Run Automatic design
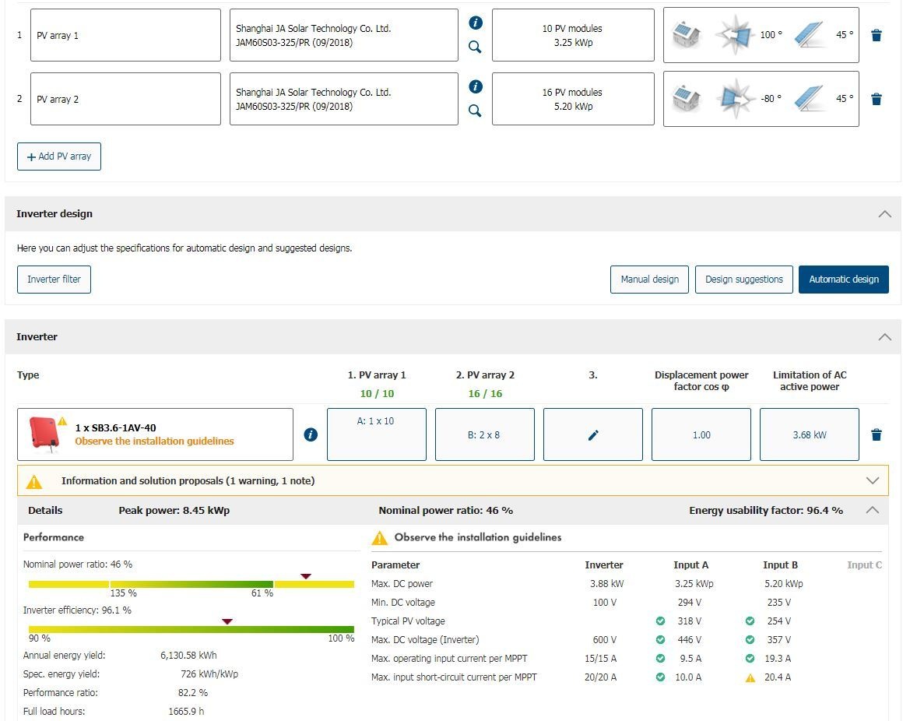 click(x=843, y=280)
